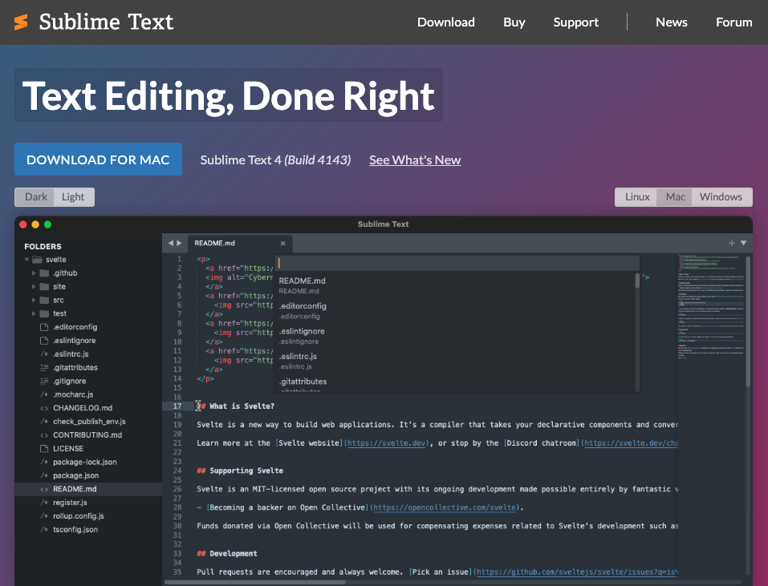Click Download for Mac button

(98, 160)
